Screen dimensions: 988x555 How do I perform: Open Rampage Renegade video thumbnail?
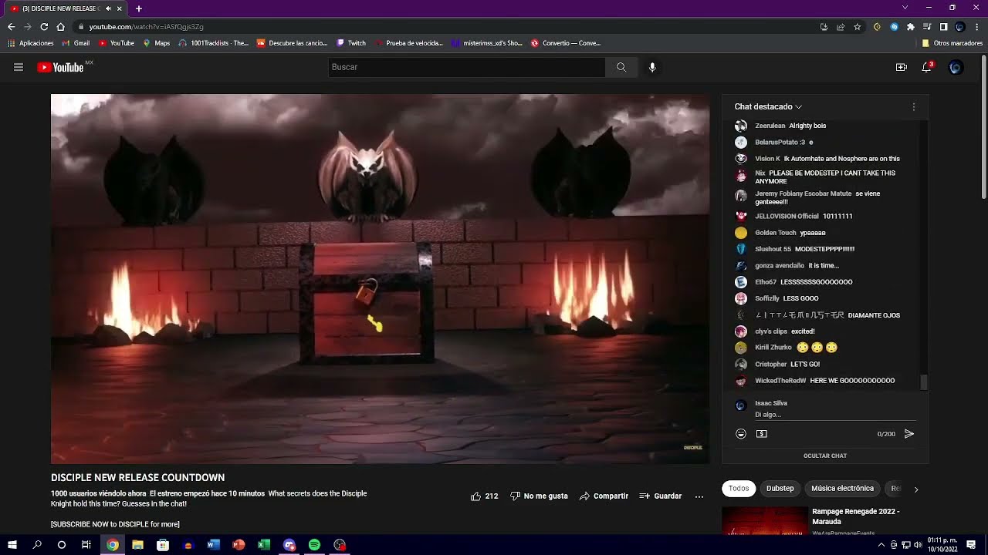pyautogui.click(x=764, y=521)
